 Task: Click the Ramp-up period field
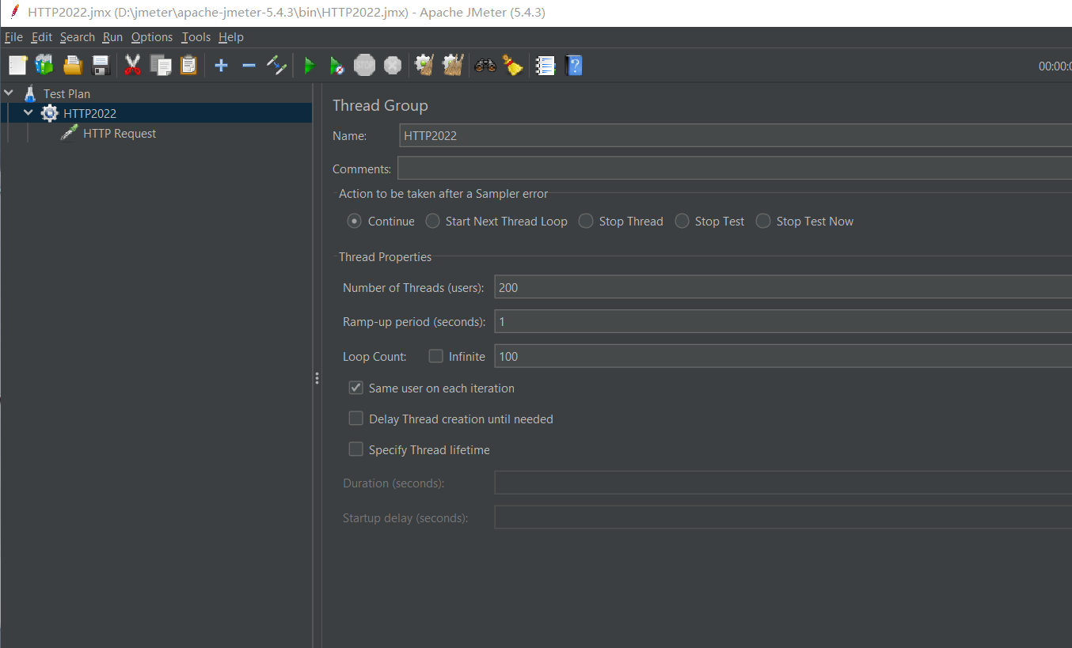pos(782,321)
